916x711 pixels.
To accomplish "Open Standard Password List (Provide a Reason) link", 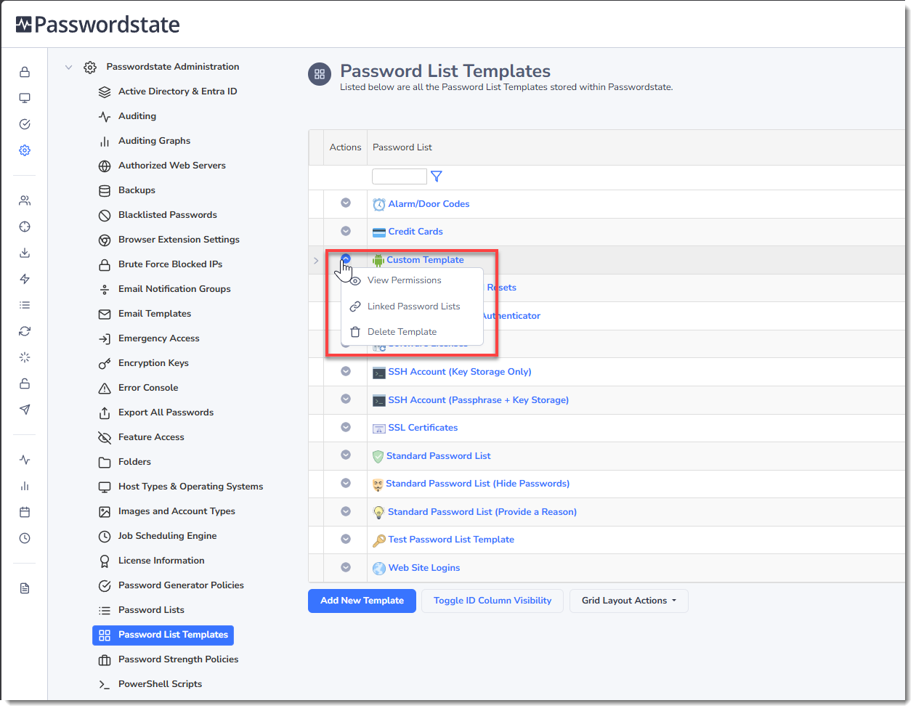I will tap(482, 512).
